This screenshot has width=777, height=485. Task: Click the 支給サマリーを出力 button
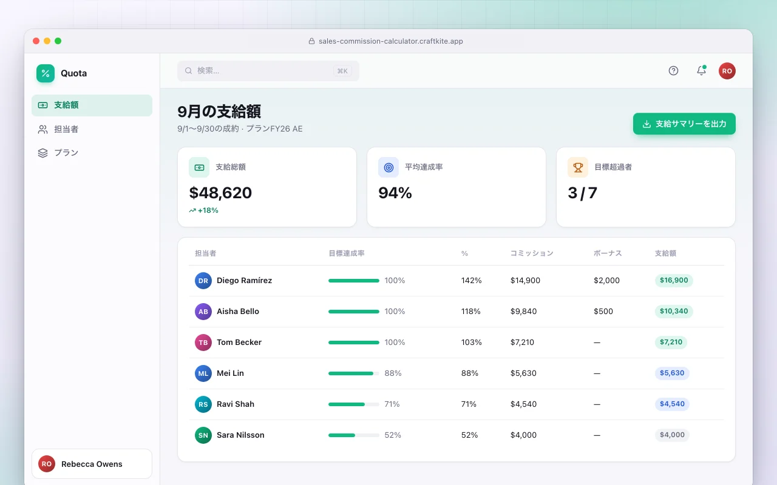coord(684,124)
